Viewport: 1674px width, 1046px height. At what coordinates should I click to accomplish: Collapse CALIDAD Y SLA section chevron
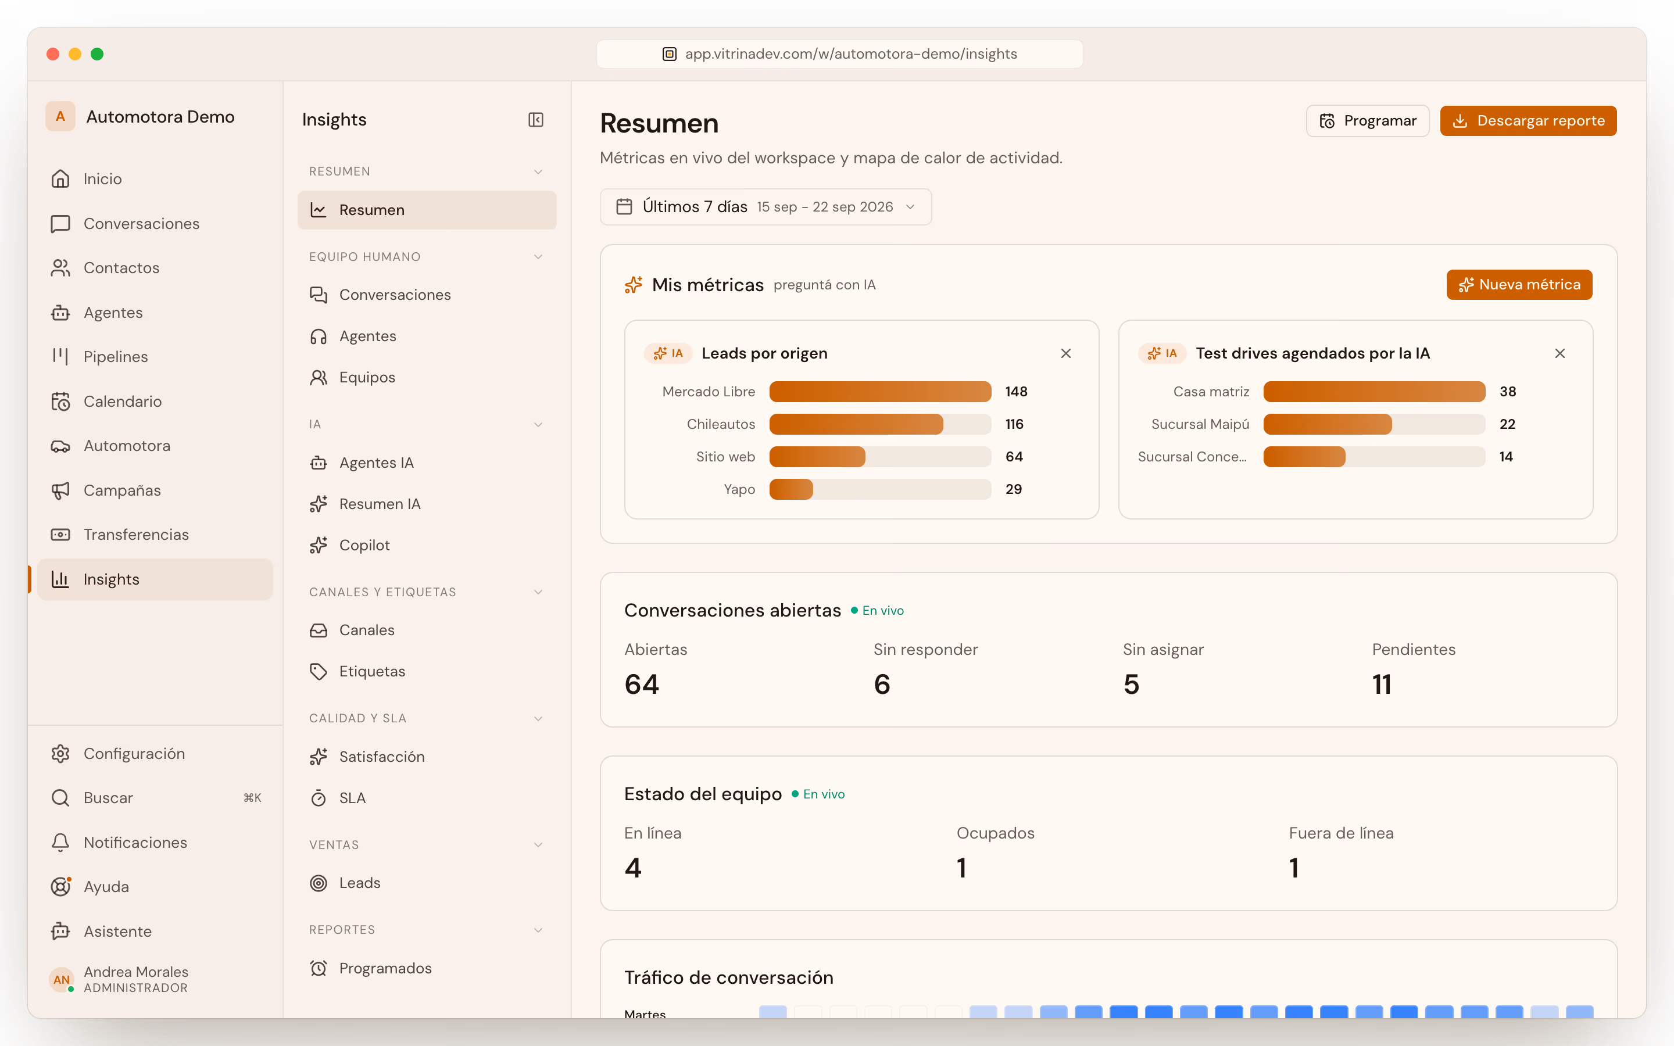(538, 719)
